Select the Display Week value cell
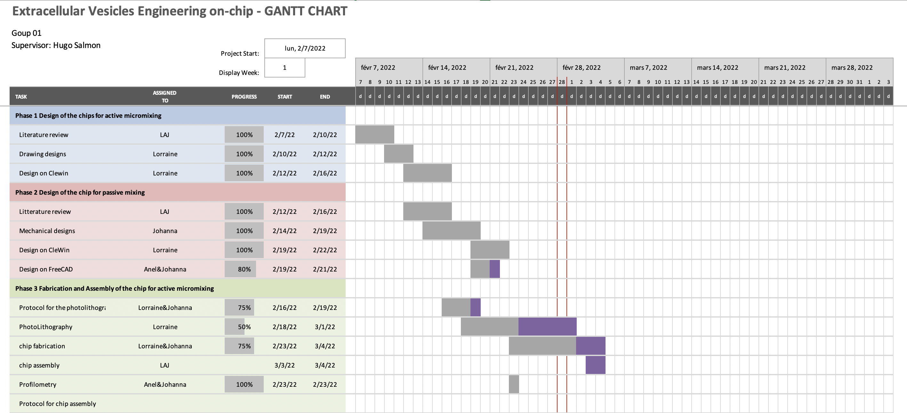Image resolution: width=907 pixels, height=413 pixels. click(x=285, y=68)
